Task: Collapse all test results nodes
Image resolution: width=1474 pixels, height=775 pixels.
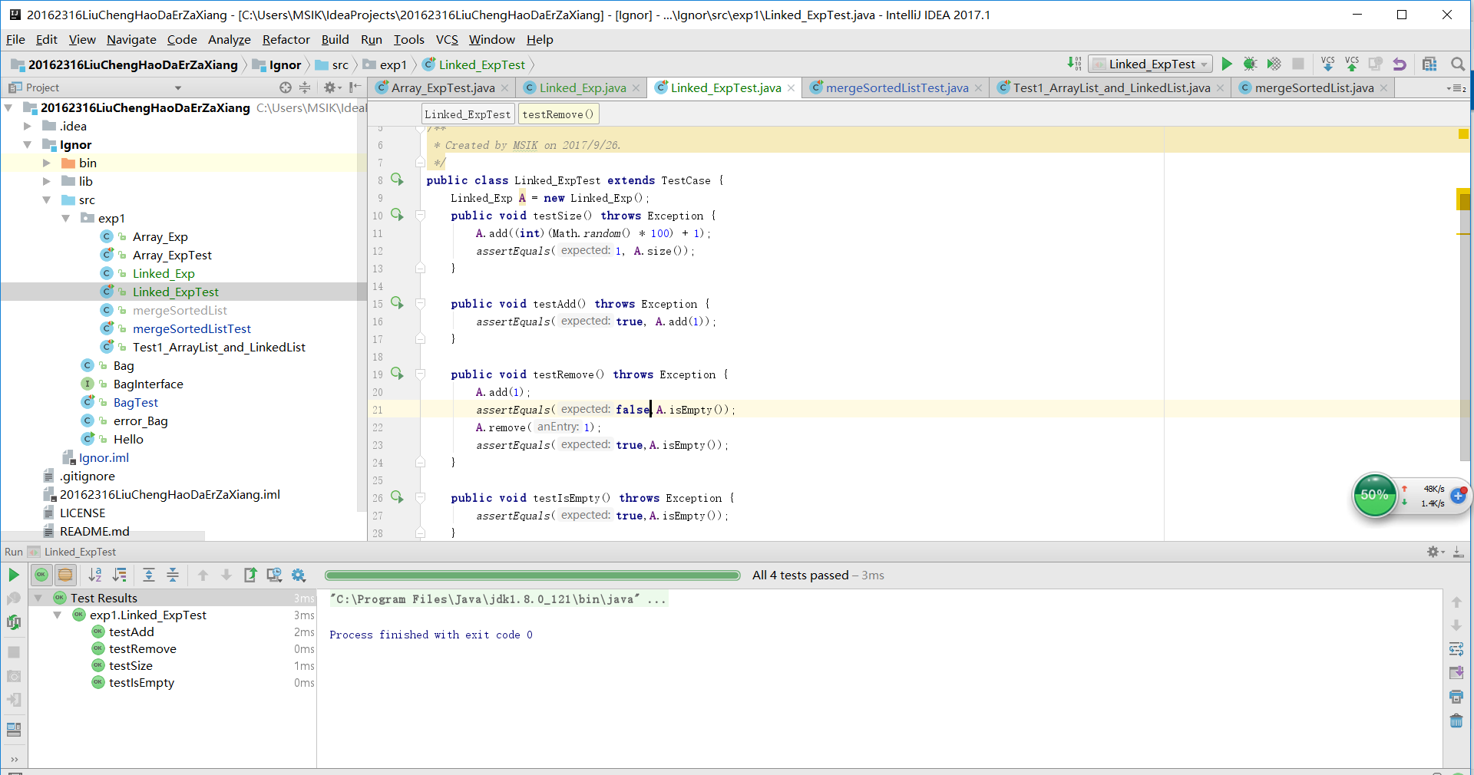Action: coord(173,575)
